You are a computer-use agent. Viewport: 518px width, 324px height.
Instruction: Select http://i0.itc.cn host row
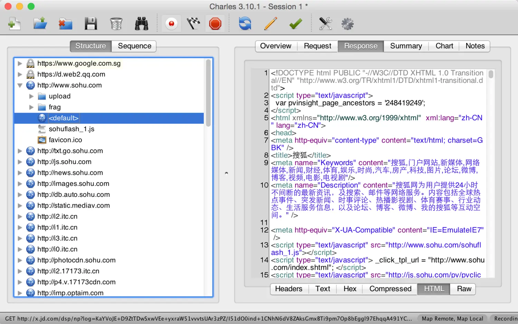click(109, 249)
